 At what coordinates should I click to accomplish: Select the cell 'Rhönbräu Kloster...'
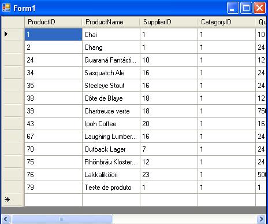(x=111, y=161)
